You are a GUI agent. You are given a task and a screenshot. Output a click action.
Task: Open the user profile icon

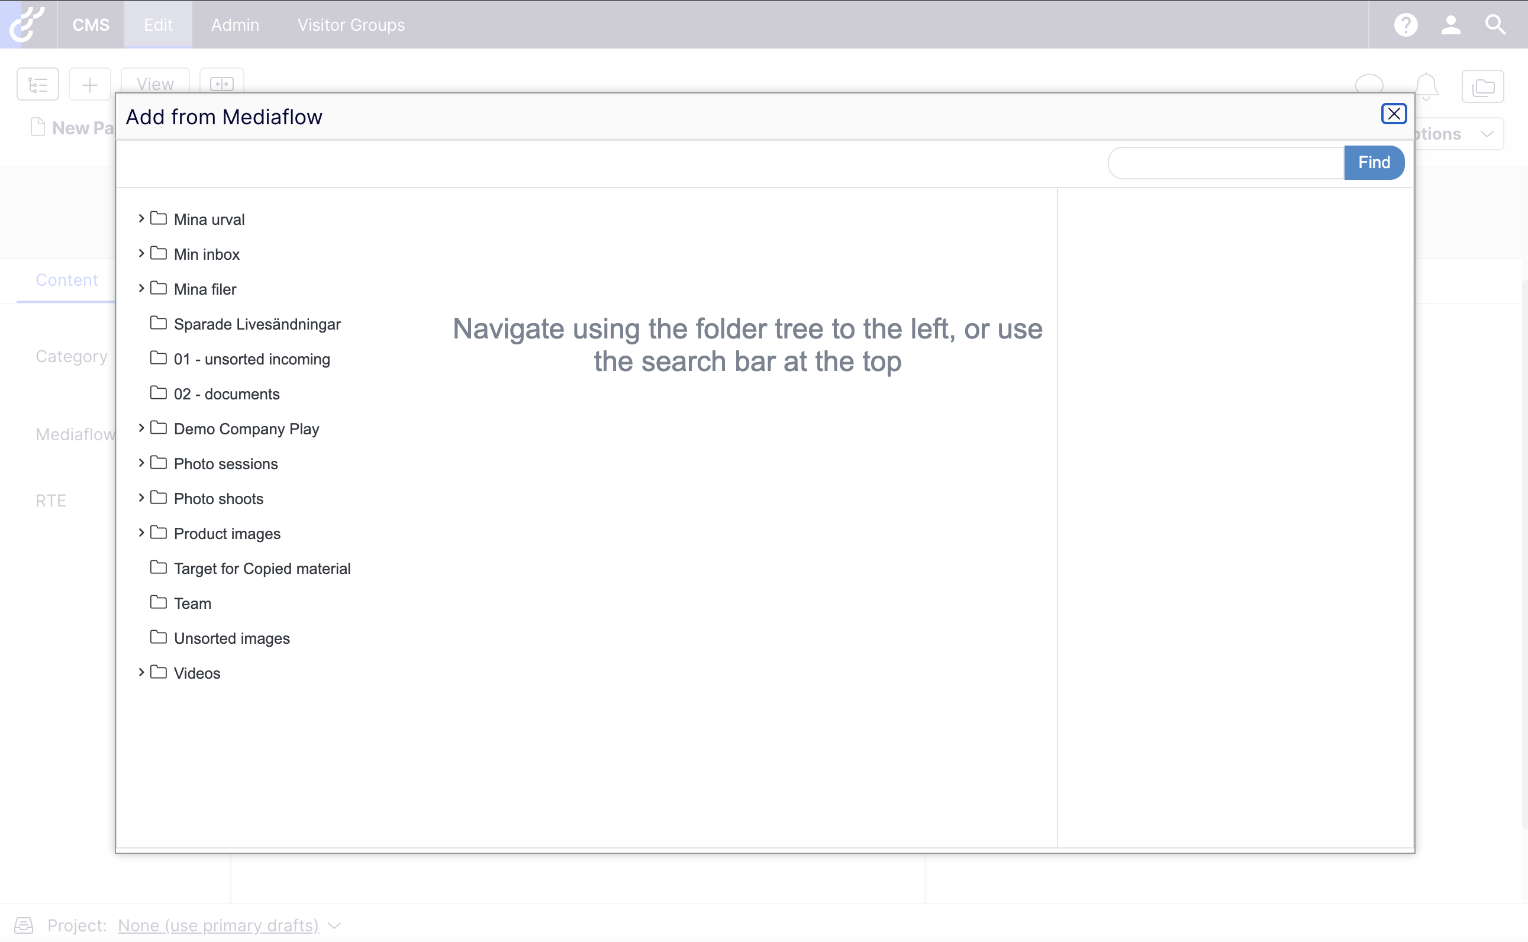point(1450,24)
